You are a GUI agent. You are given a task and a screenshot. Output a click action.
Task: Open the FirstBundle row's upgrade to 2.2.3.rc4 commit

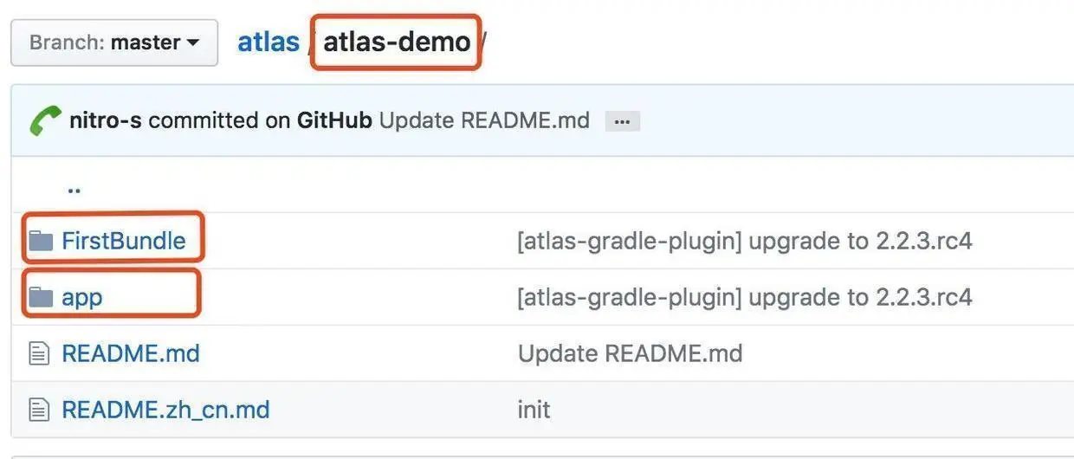pos(745,241)
